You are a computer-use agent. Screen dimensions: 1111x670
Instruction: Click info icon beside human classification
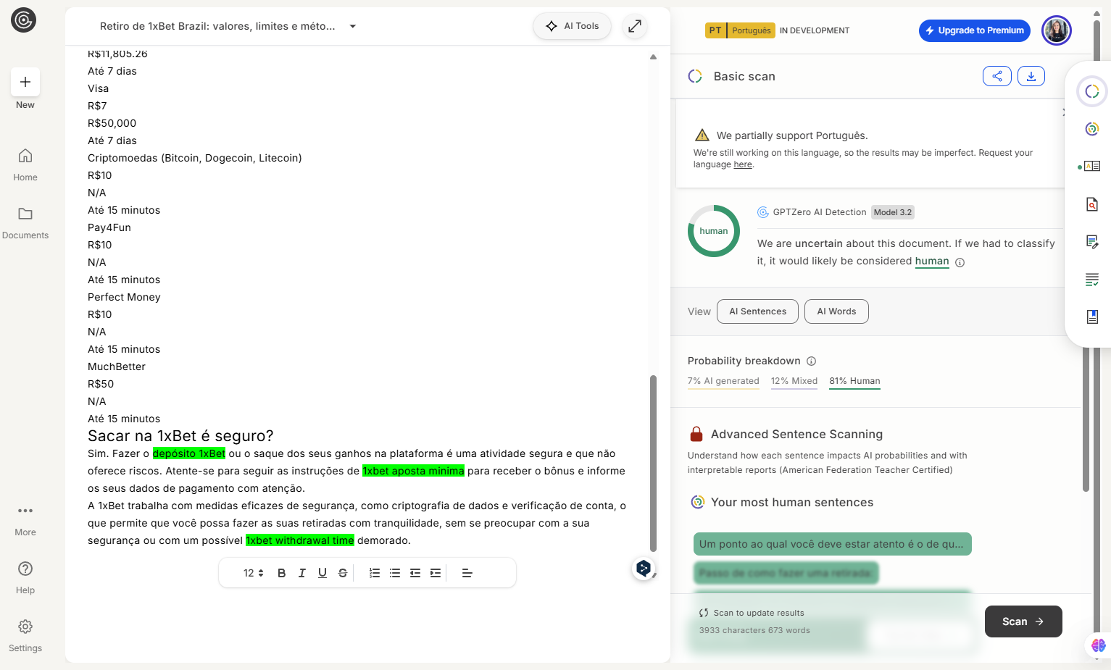[960, 262]
